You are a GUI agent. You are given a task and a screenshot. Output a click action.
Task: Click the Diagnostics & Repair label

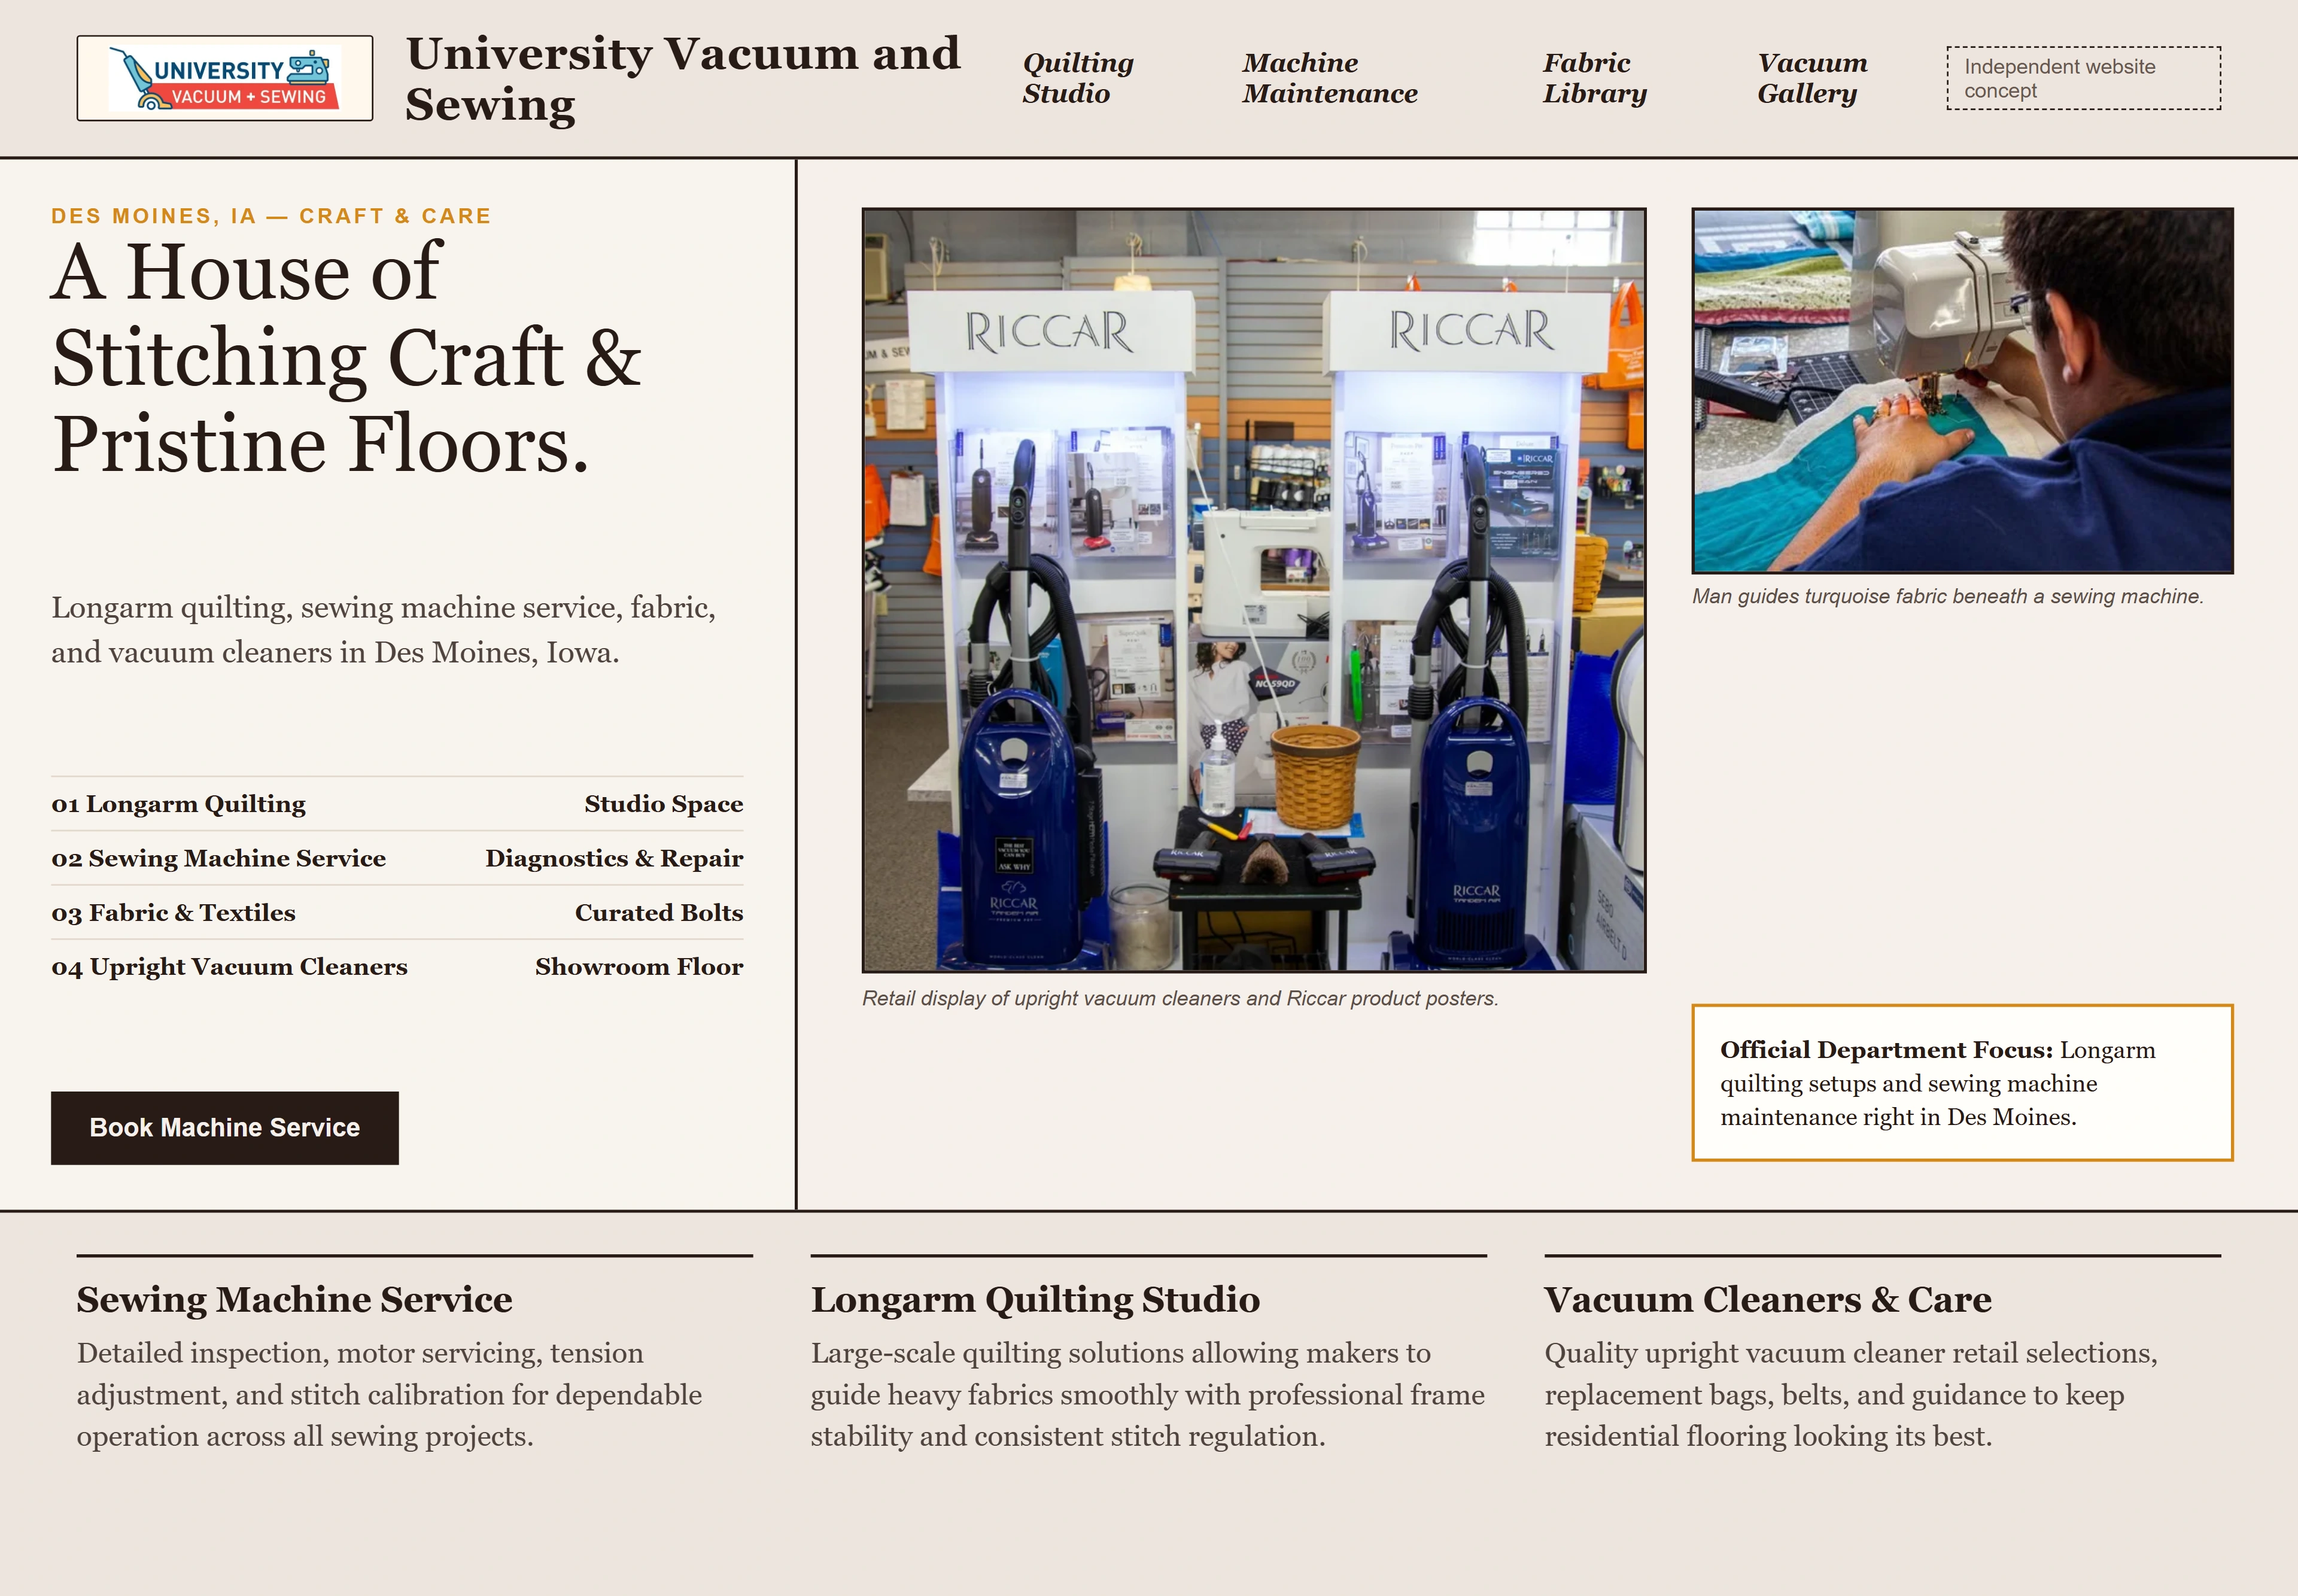click(x=614, y=858)
